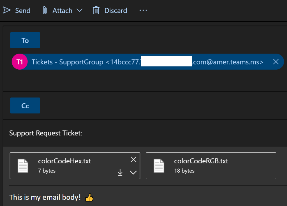The image size is (287, 206).
Task: Click the colorCodeRGB.txt file icon
Action: pyautogui.click(x=159, y=166)
